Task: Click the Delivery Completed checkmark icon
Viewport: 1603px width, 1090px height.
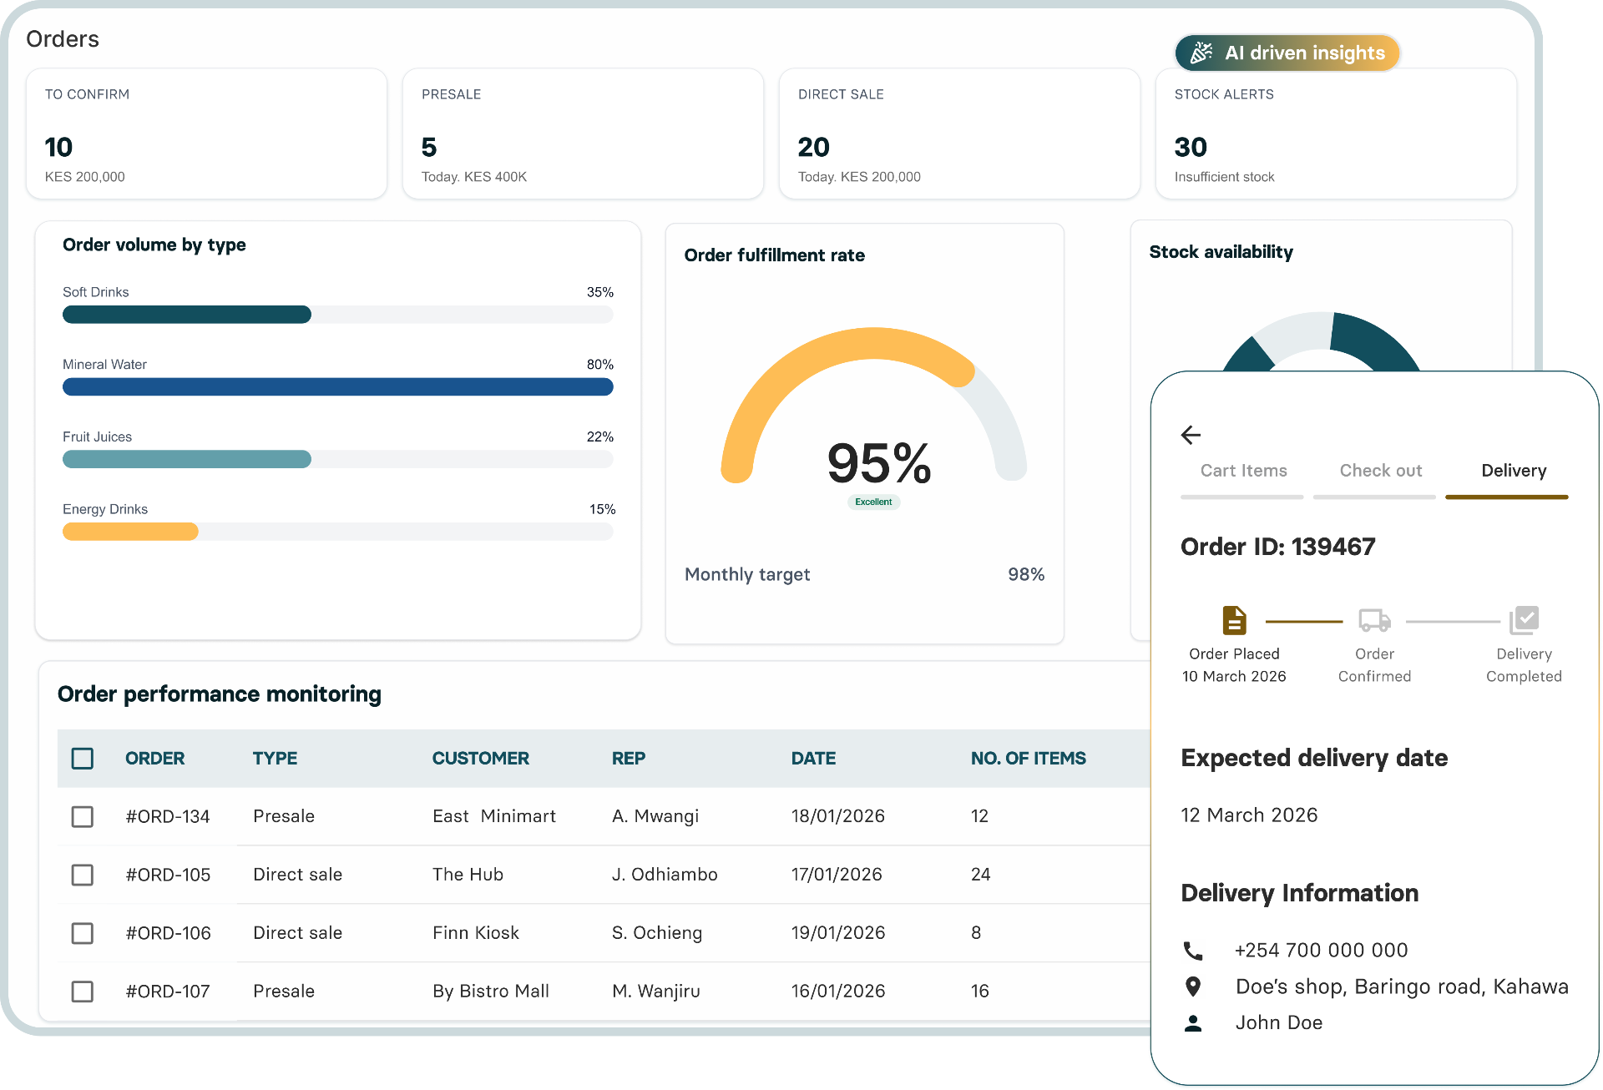Action: click(1524, 620)
